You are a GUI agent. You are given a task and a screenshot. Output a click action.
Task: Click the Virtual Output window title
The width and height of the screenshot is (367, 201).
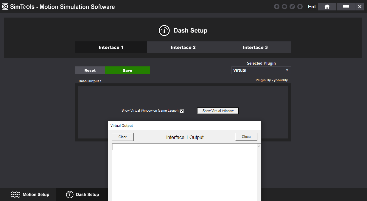click(122, 126)
